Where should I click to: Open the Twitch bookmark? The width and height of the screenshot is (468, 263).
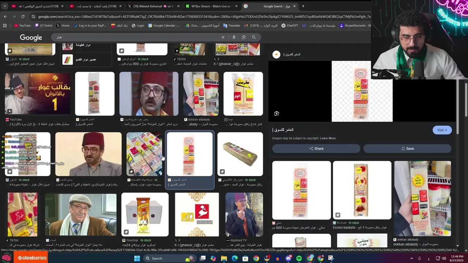(x=44, y=26)
